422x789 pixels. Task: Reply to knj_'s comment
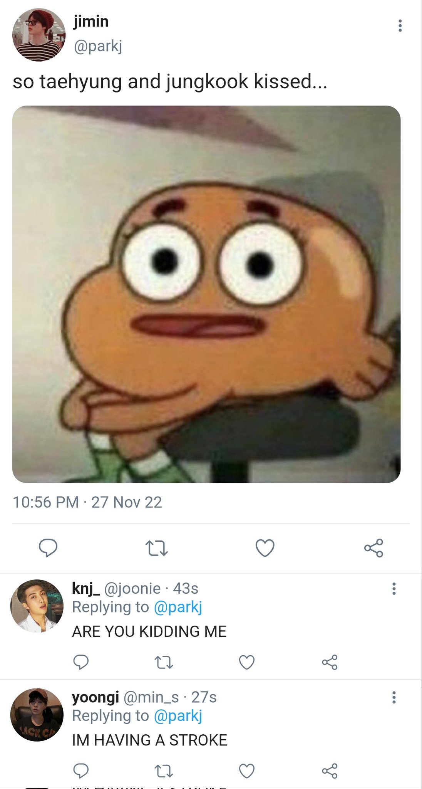(x=81, y=662)
